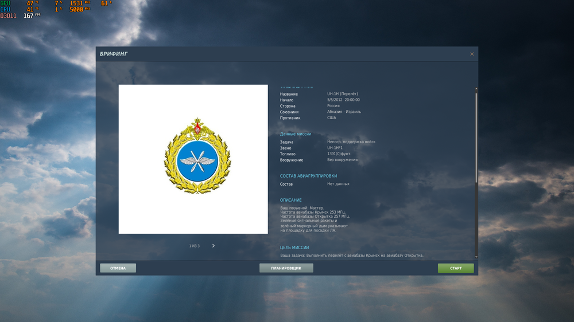Click the side value Россия
The height and width of the screenshot is (322, 574).
coord(333,105)
